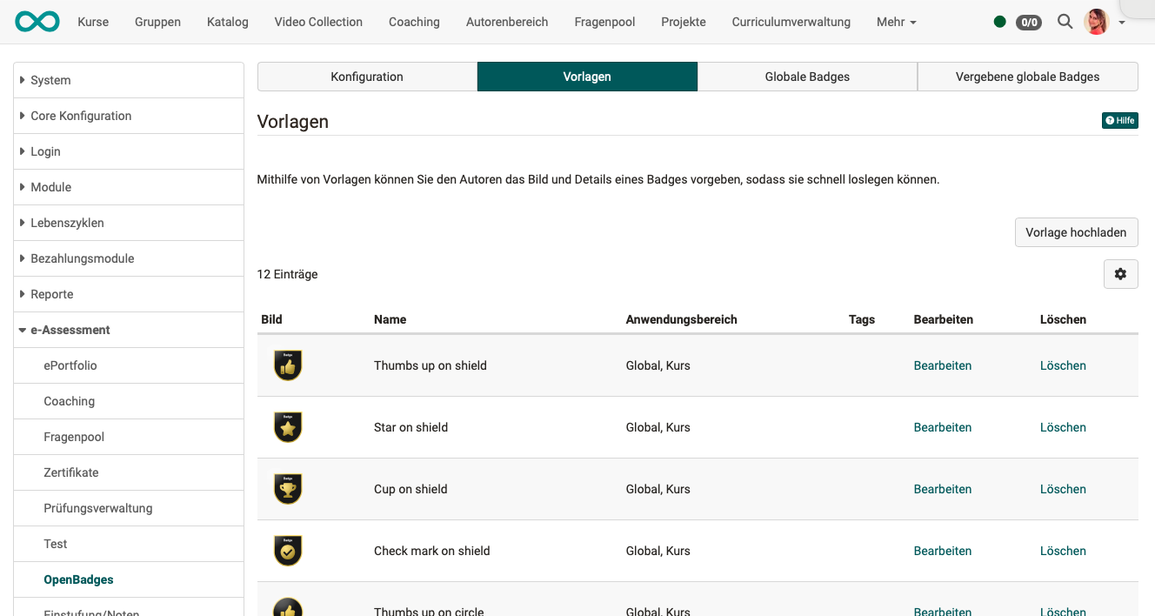This screenshot has height=616, width=1155.
Task: Click the green online status indicator
Action: click(x=999, y=22)
